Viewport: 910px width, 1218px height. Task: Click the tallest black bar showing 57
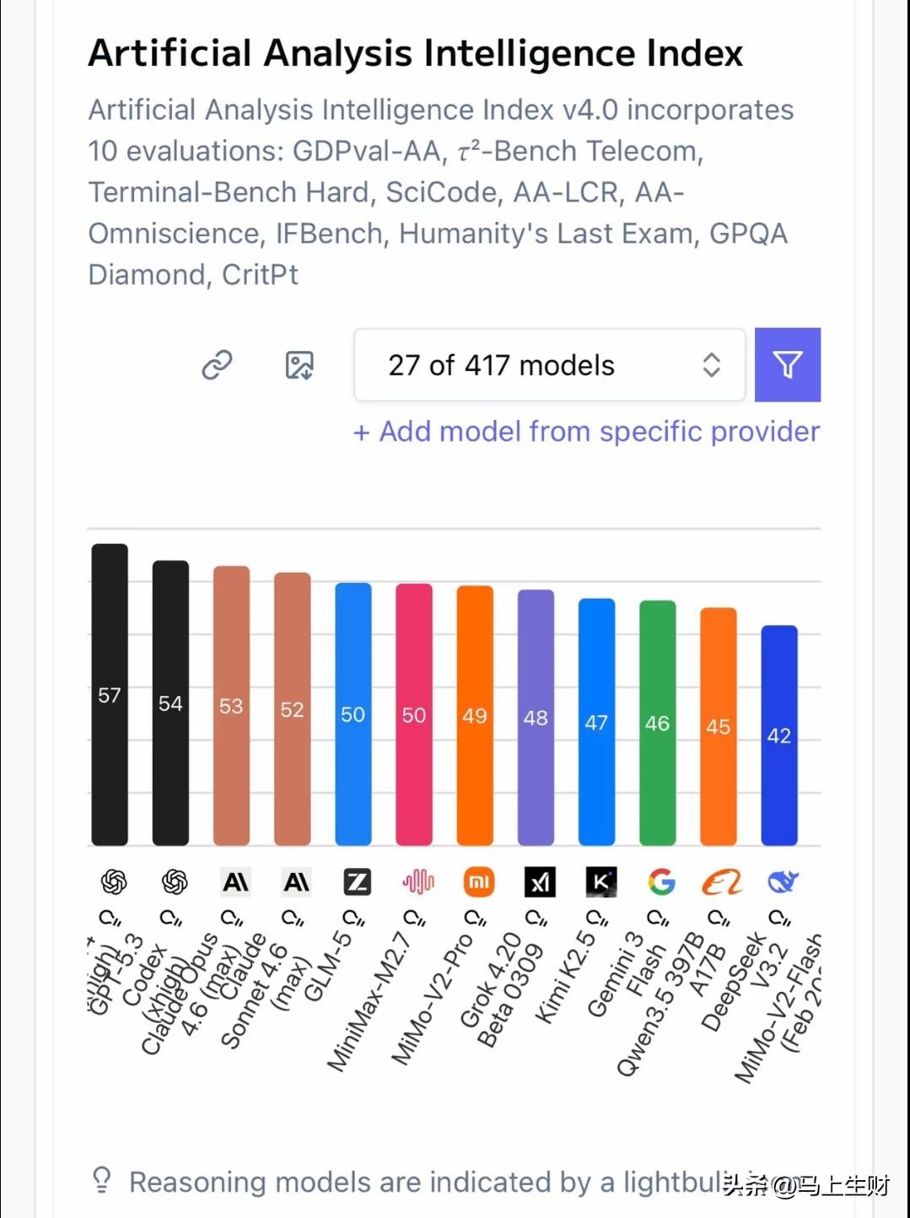[110, 695]
